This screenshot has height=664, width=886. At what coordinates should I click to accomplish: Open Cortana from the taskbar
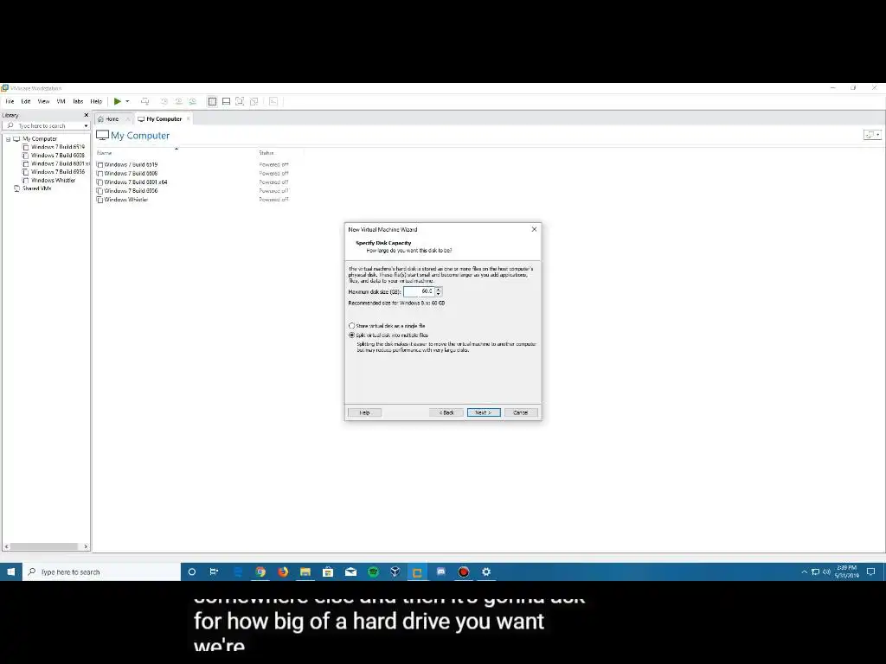pyautogui.click(x=191, y=572)
